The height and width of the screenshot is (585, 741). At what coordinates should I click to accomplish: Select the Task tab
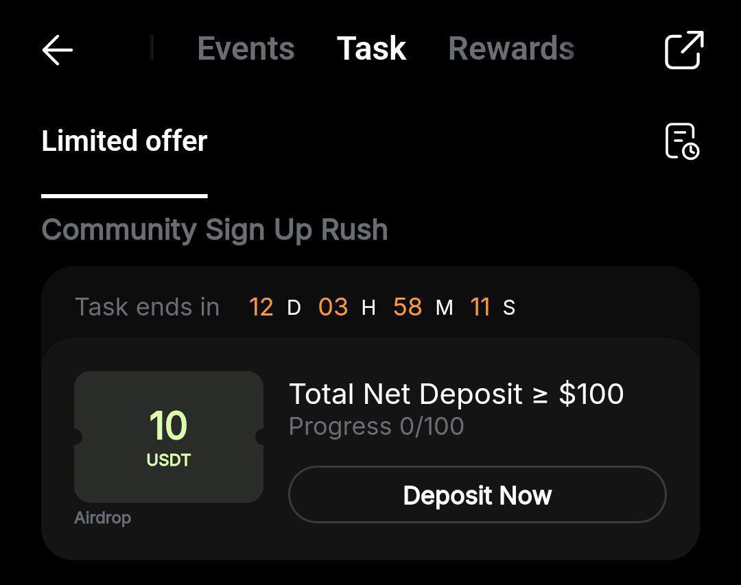tap(371, 49)
